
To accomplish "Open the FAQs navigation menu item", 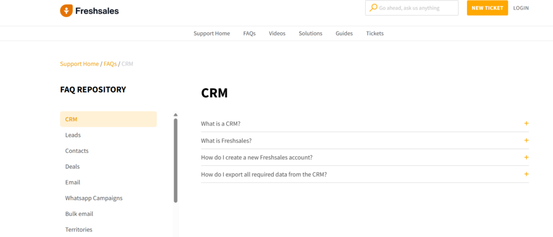I will pos(249,33).
